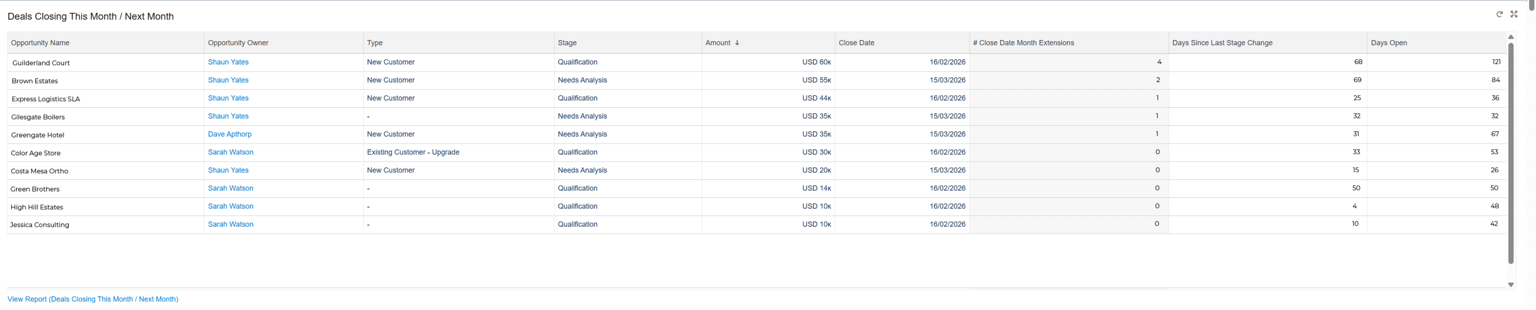Screen dimensions: 1536x310
Task: Click Sarah Watson on Jessica Consulting row
Action: [x=231, y=224]
